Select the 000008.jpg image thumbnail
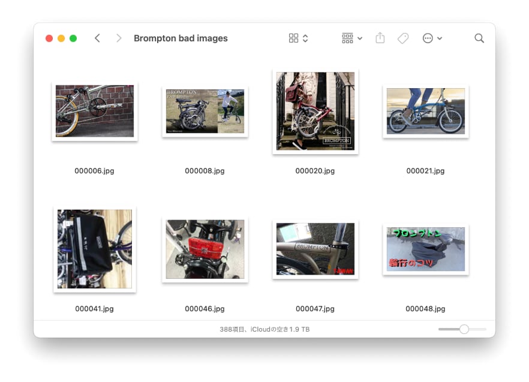529x382 pixels. [x=205, y=112]
